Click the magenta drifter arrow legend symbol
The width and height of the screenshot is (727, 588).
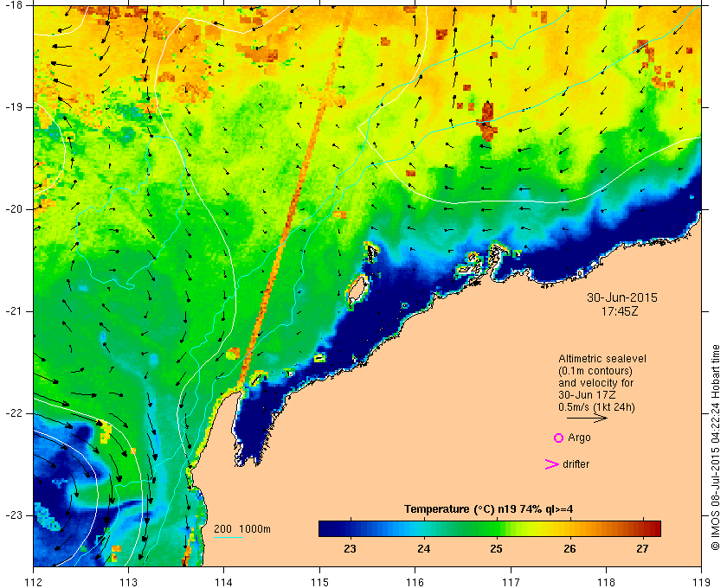point(551,464)
